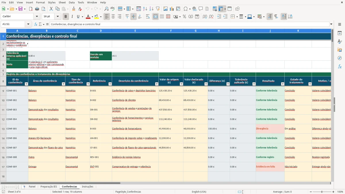Viewport: 345px width, 194px height.
Task: Cut the selection with scissors icon
Action: [x=51, y=9]
